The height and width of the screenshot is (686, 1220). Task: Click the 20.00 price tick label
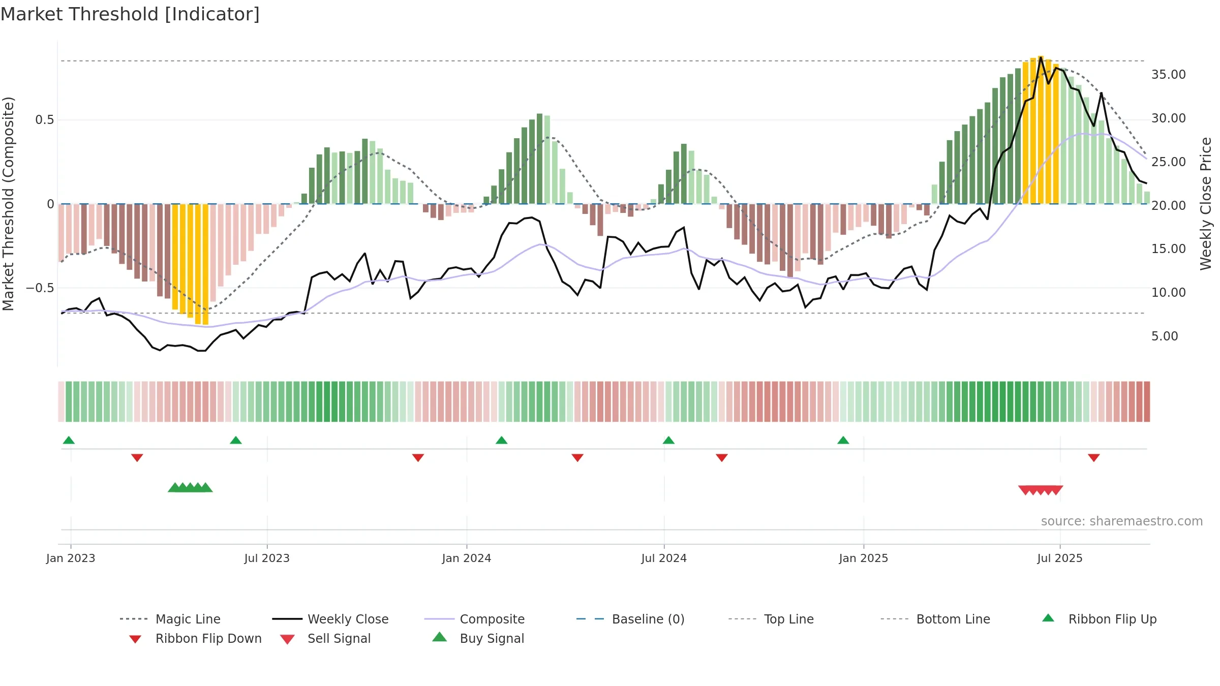point(1169,206)
